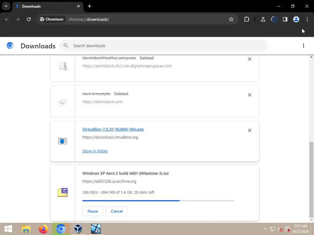Screen dimensions: 314x235
Task: Open the XP app on the taskbar
Action: pos(96,229)
